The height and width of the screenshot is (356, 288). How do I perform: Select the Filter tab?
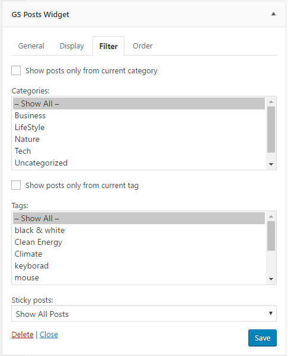point(108,46)
